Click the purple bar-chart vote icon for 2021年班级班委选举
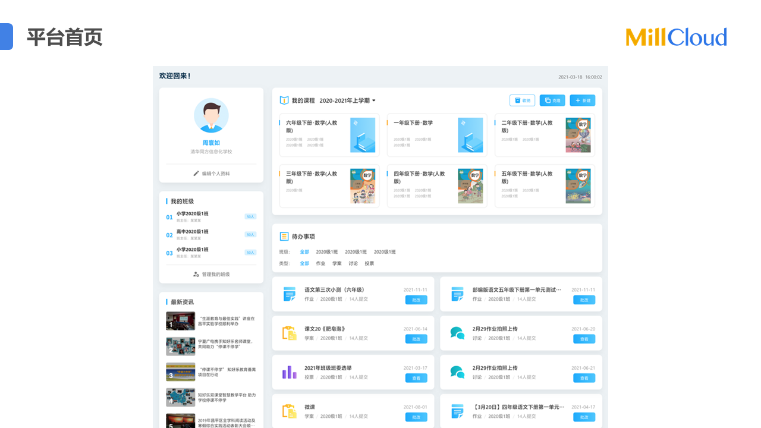 290,373
